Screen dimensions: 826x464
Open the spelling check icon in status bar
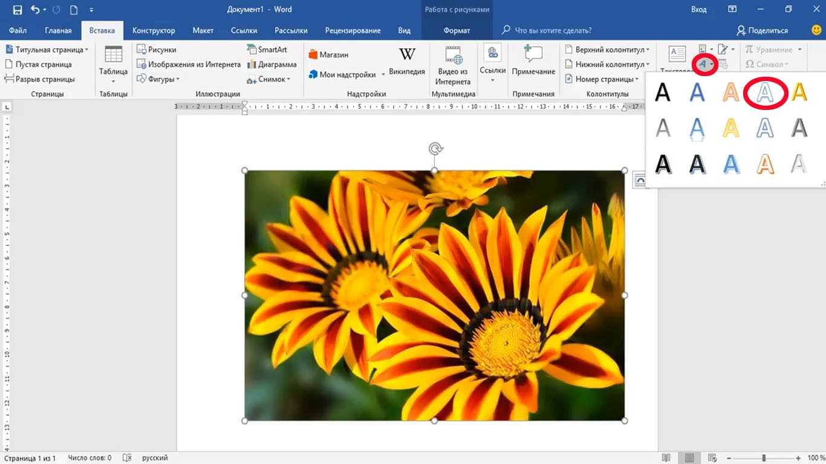point(127,458)
